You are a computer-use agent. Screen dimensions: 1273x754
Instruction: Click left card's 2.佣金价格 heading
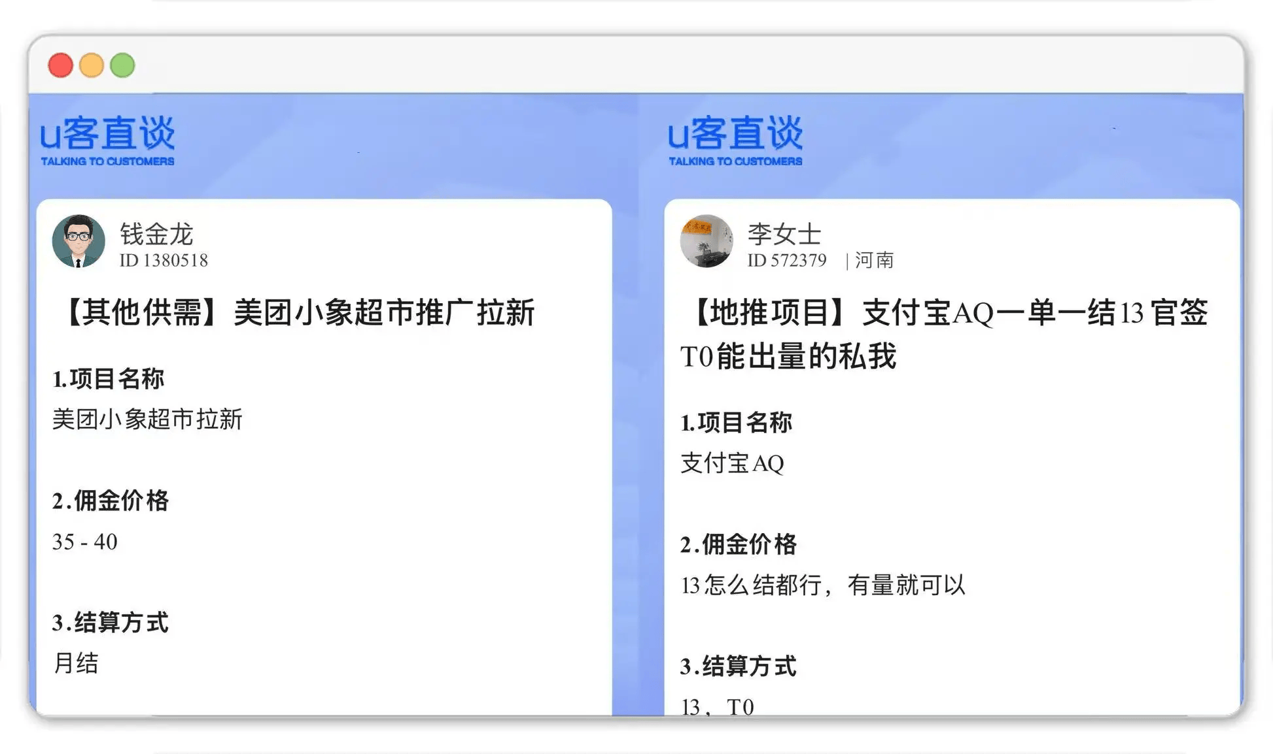coord(111,501)
